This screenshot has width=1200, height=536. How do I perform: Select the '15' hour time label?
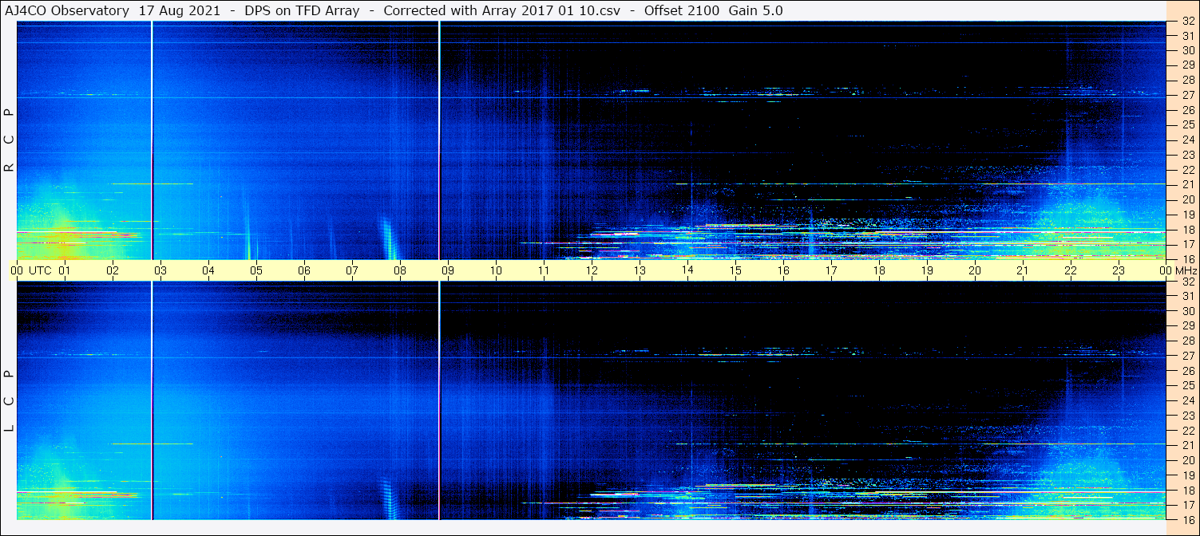pyautogui.click(x=735, y=270)
